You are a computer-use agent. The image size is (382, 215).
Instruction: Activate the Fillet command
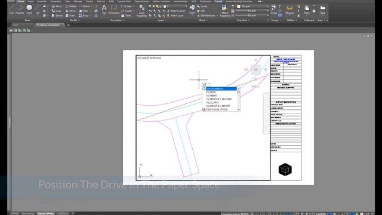pos(84,11)
